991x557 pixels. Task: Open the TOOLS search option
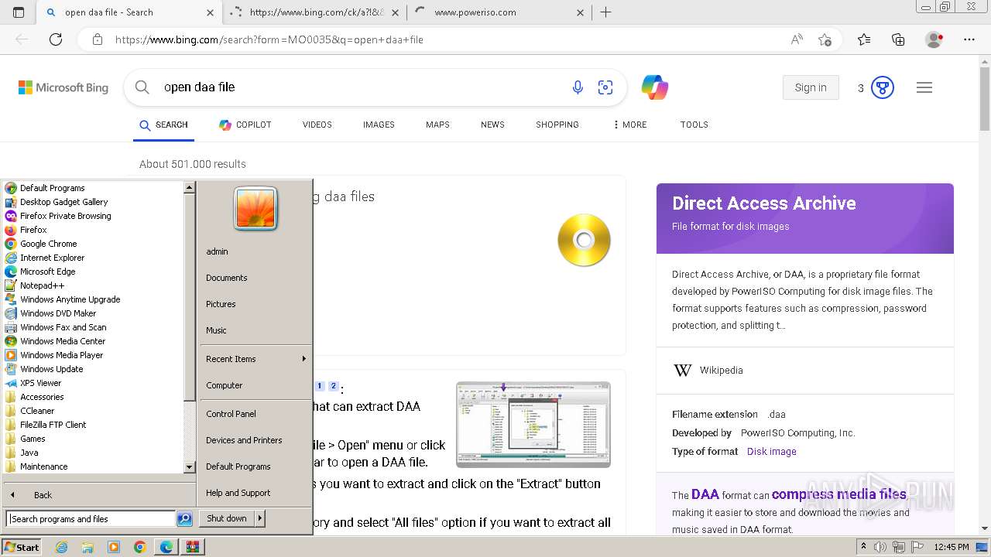tap(694, 125)
